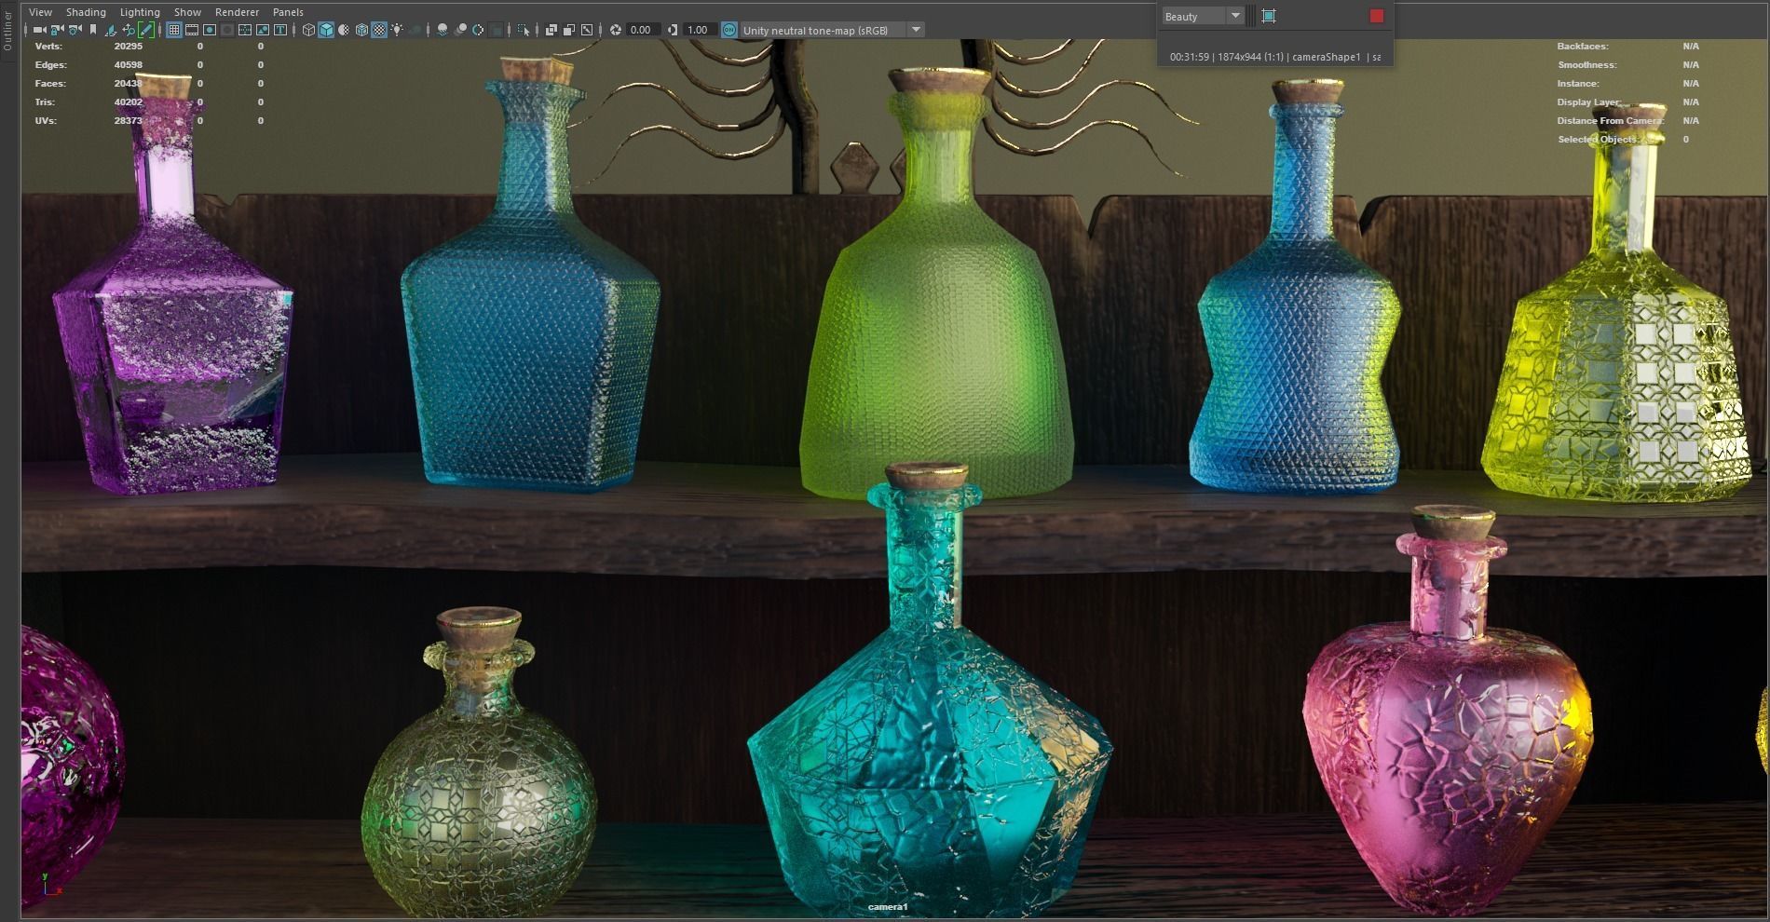Click the 2D Pan/Zoom icon
Viewport: 1770px width, 922px height.
tap(129, 29)
